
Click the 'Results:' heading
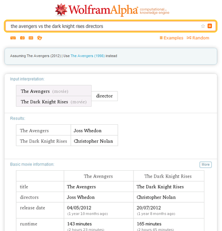click(x=18, y=118)
